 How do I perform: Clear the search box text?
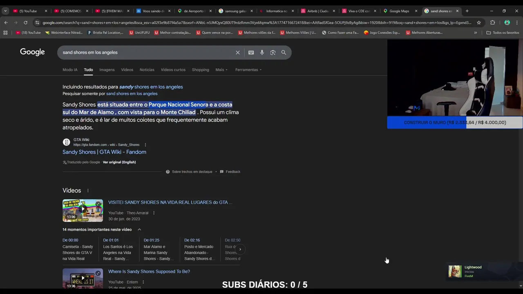pos(238,52)
